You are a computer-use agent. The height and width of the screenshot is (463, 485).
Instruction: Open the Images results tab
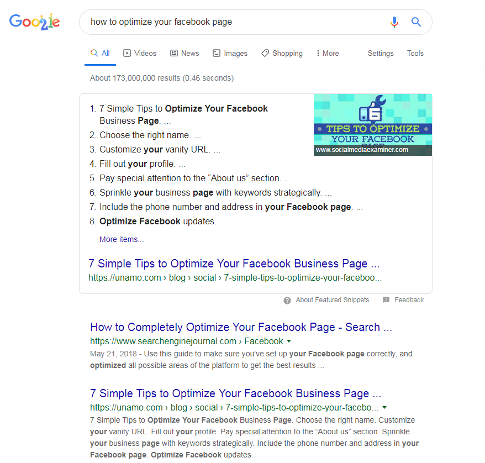coord(230,53)
